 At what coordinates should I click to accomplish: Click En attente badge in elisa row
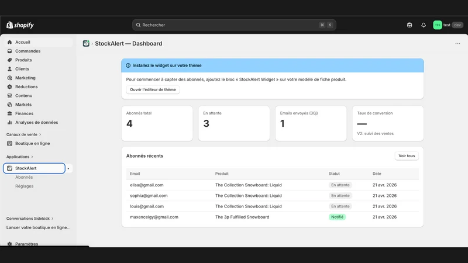340,185
